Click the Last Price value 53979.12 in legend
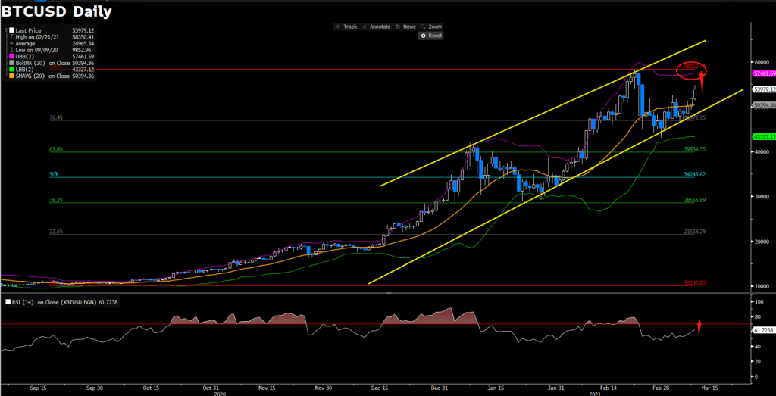This screenshot has width=776, height=396. click(82, 30)
